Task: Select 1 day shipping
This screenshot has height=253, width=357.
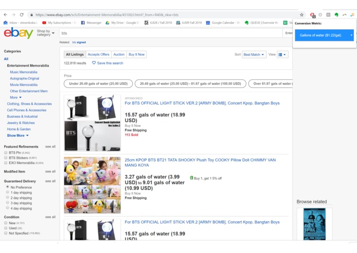Action: tap(8, 192)
